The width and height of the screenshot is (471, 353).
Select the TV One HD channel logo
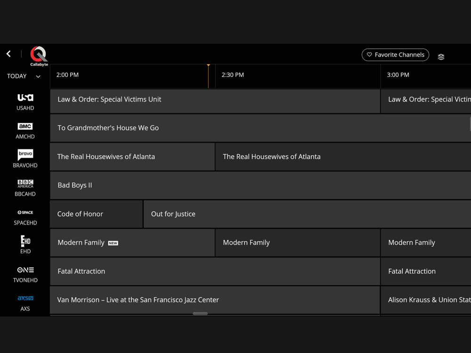(25, 270)
